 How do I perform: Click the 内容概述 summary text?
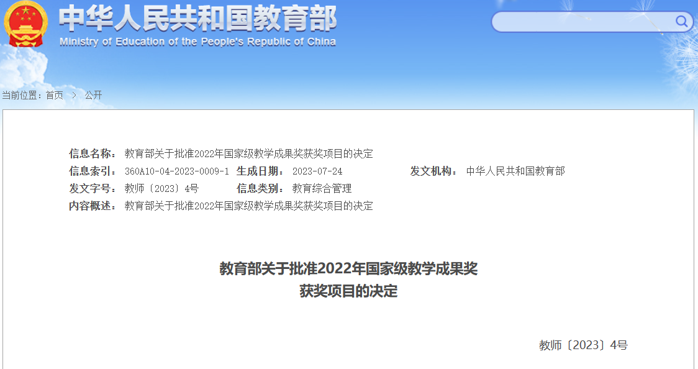[248, 206]
